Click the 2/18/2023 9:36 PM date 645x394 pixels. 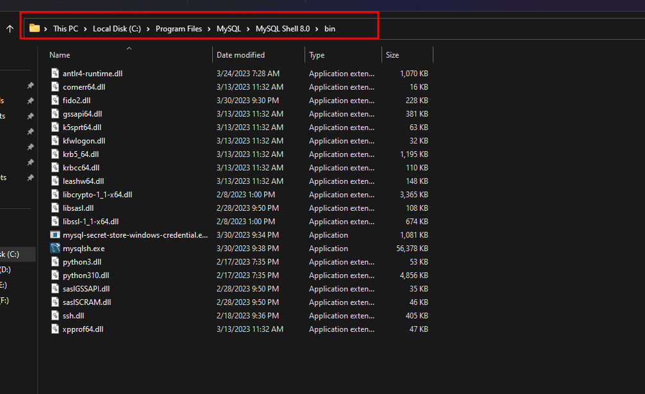[x=247, y=316]
